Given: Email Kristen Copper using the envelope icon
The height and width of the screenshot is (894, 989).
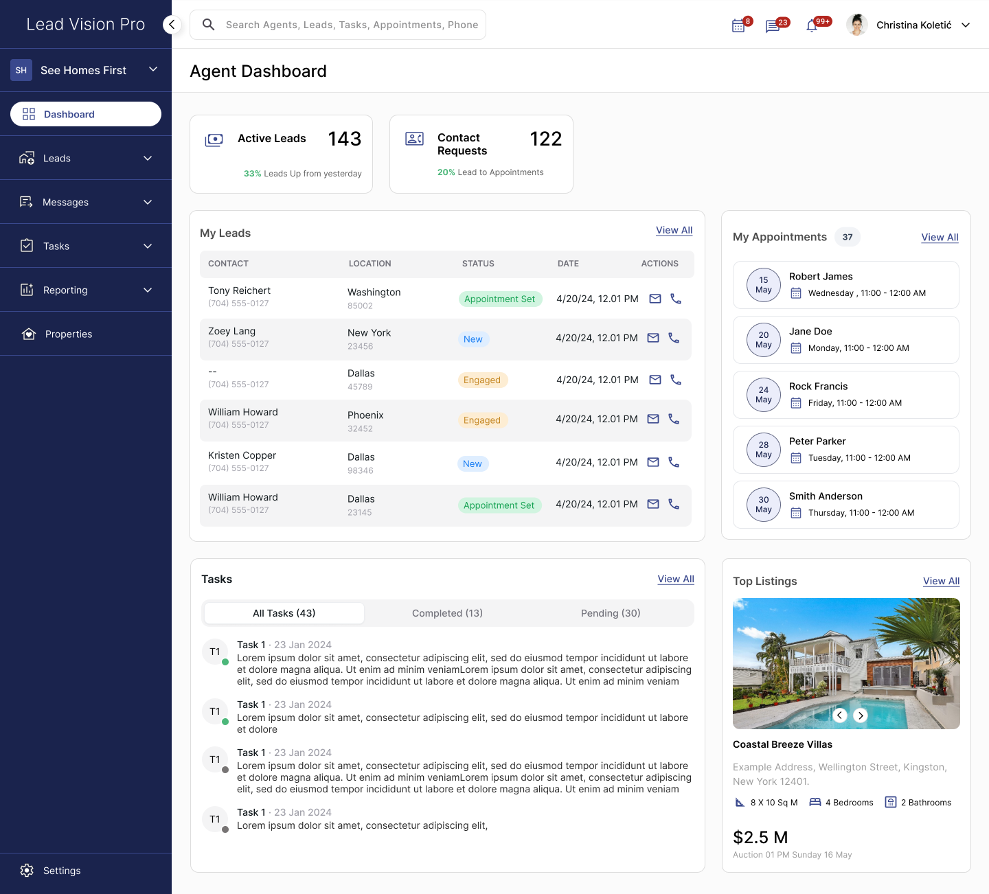Looking at the screenshot, I should tap(653, 462).
